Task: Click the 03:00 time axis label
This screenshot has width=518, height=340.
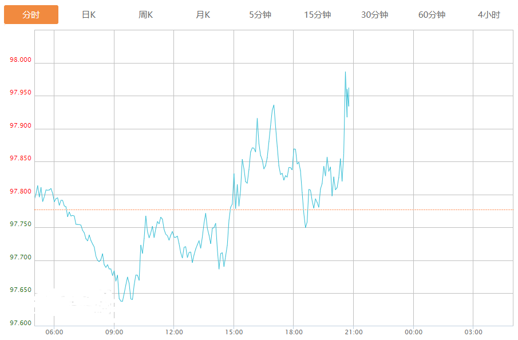Action: point(473,332)
